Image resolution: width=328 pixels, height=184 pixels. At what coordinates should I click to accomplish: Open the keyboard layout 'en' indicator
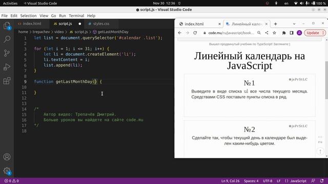click(x=286, y=4)
